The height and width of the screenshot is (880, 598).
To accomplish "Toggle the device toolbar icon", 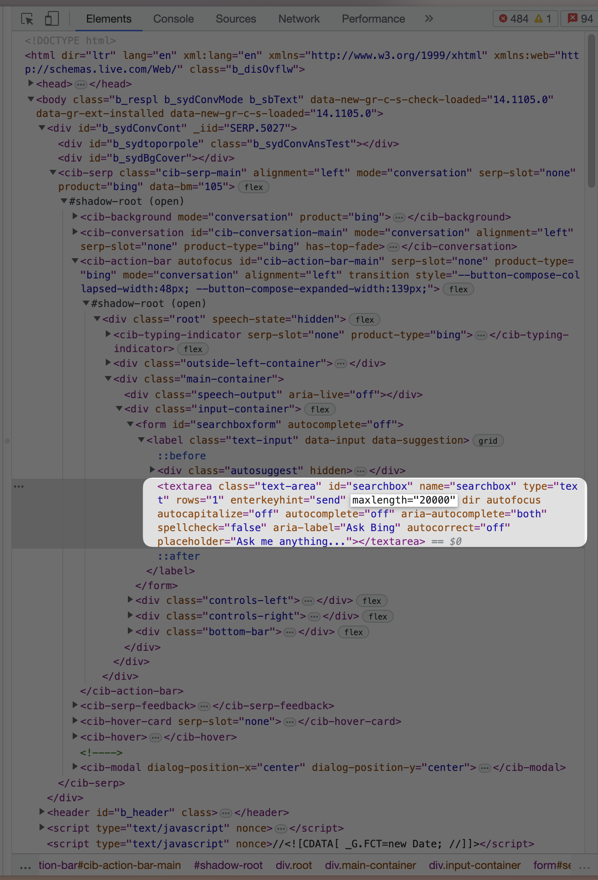I will (52, 19).
